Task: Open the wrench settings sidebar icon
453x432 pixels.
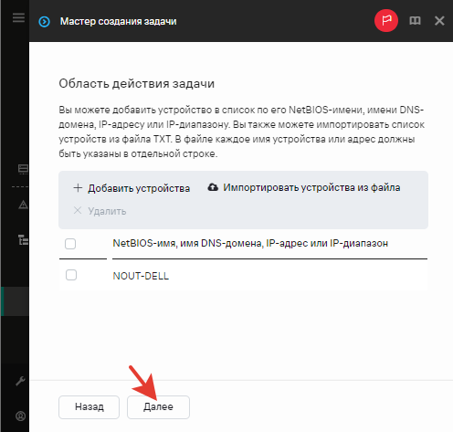Action: pos(20,381)
